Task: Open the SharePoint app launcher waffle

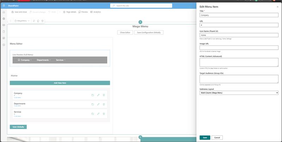Action: [4, 6]
